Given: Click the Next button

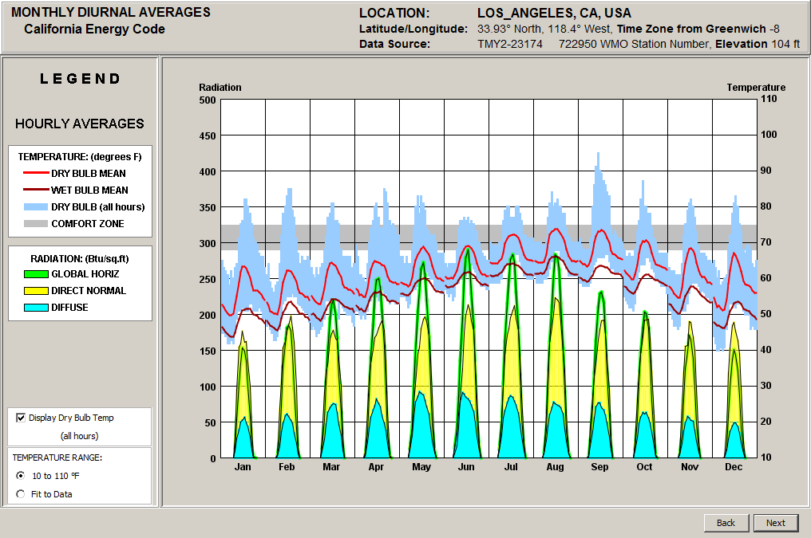Looking at the screenshot, I should click(775, 523).
